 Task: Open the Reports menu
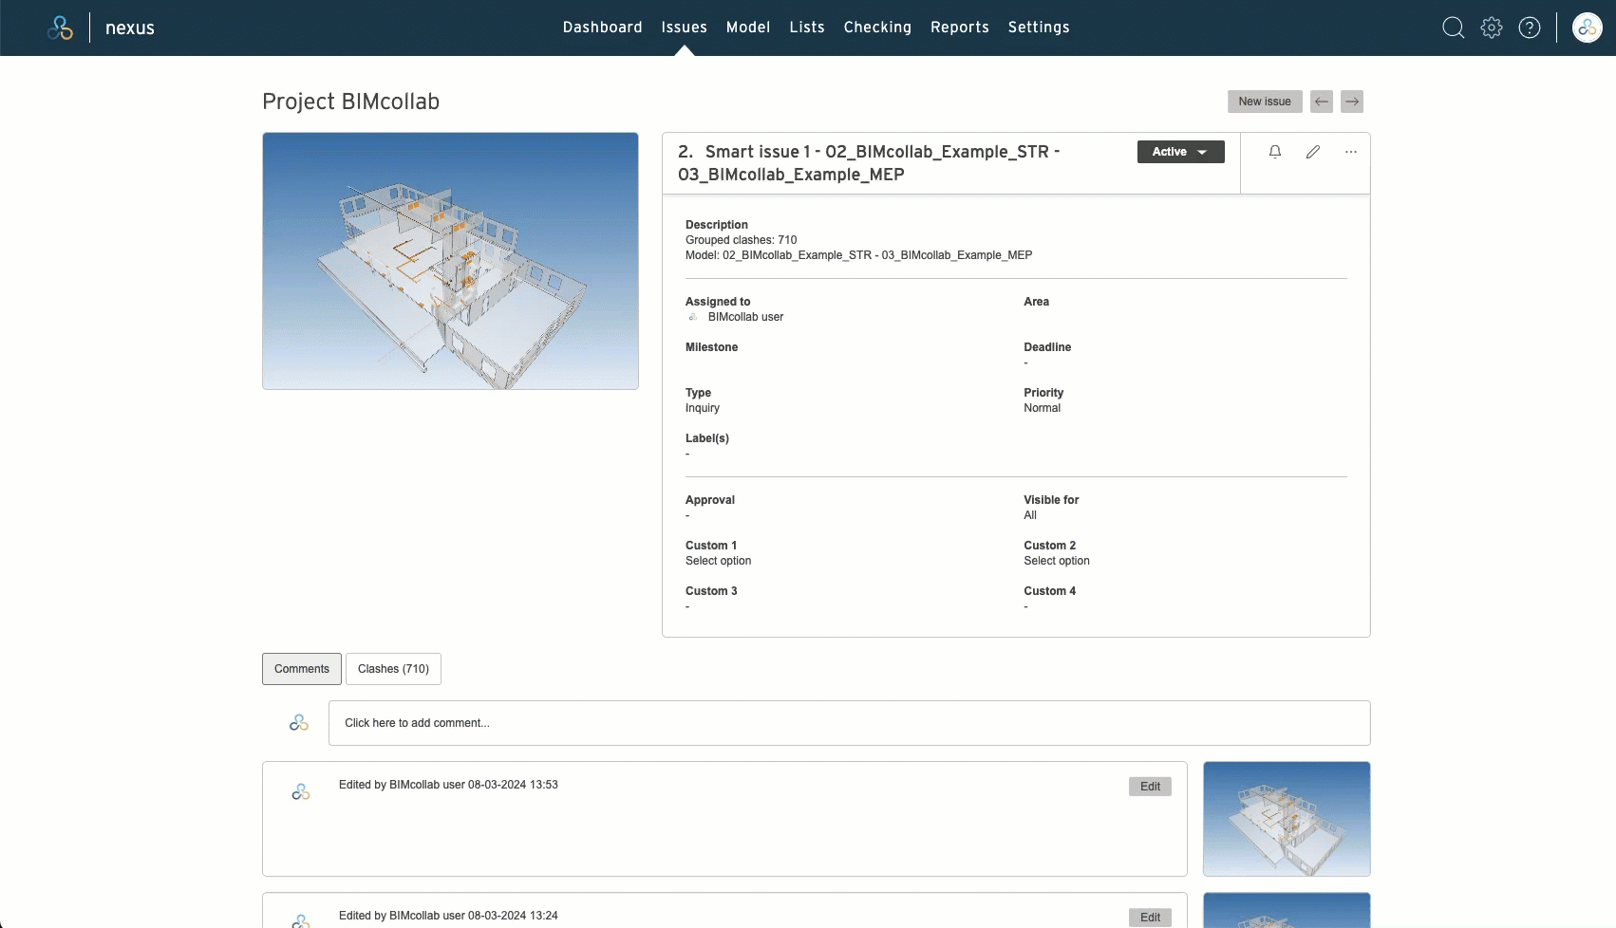pyautogui.click(x=960, y=28)
